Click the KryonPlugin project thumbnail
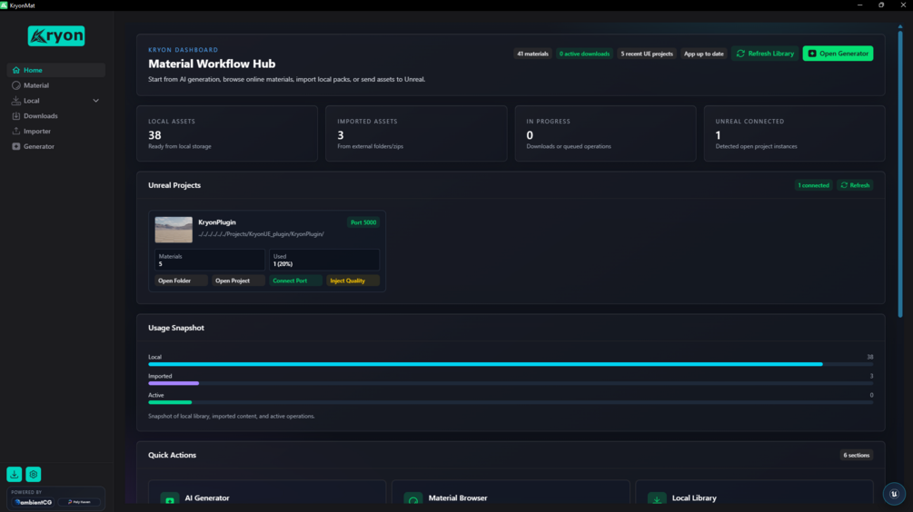The width and height of the screenshot is (913, 512). (x=174, y=230)
